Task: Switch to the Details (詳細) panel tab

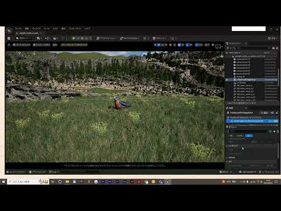Action: coord(231,108)
